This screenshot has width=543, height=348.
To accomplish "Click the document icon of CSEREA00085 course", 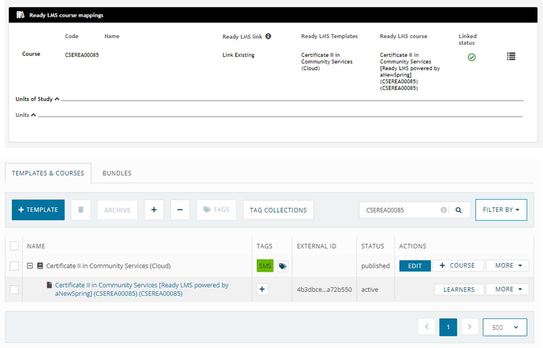I will click(x=49, y=285).
